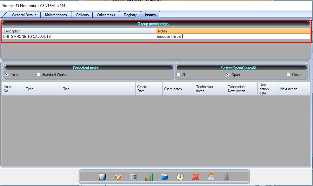Select the All radio button
This screenshot has height=186, width=313.
coord(178,75)
